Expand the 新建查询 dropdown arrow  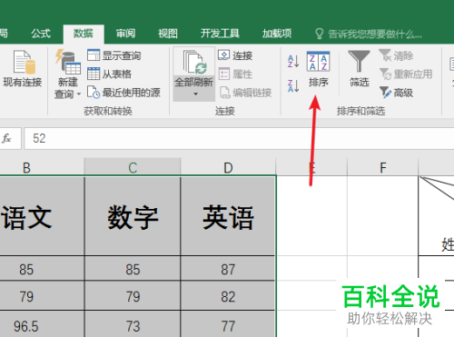point(78,94)
